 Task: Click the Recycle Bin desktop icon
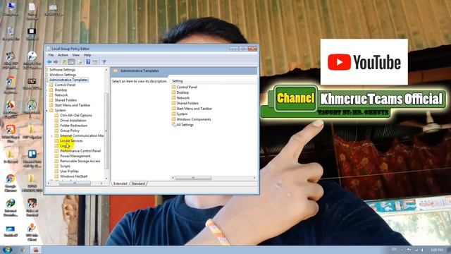tap(11, 33)
